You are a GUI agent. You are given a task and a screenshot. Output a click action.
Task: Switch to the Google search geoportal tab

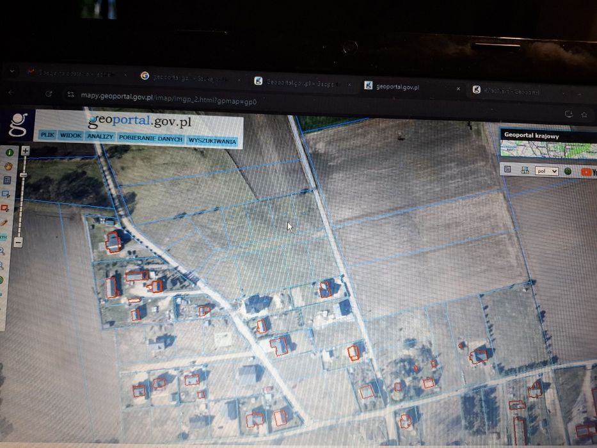[189, 77]
